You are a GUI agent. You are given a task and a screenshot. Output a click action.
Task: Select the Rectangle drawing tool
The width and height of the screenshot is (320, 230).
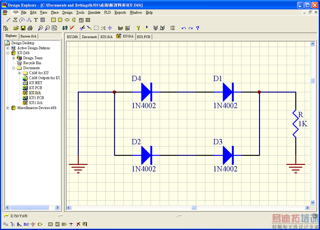[53, 20]
